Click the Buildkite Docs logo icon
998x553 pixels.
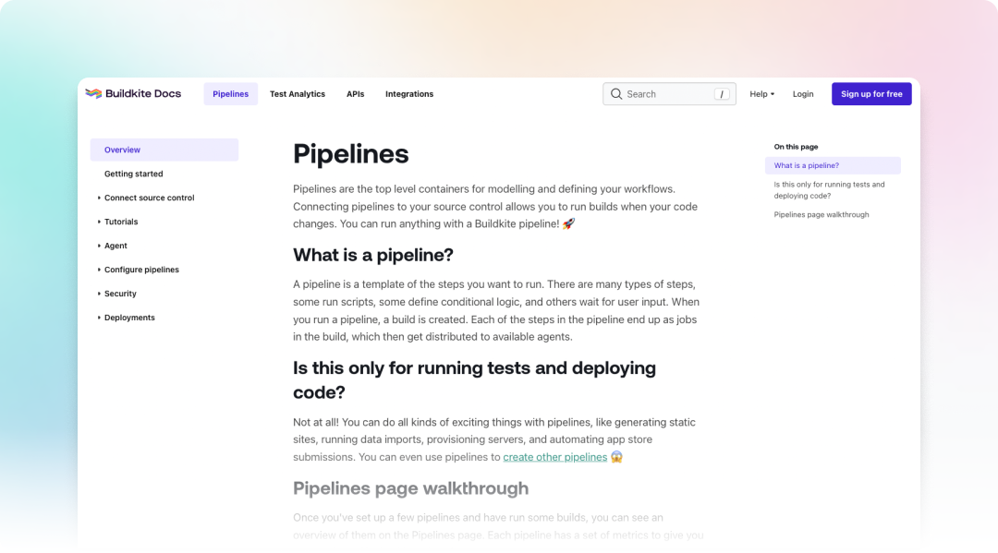(93, 94)
